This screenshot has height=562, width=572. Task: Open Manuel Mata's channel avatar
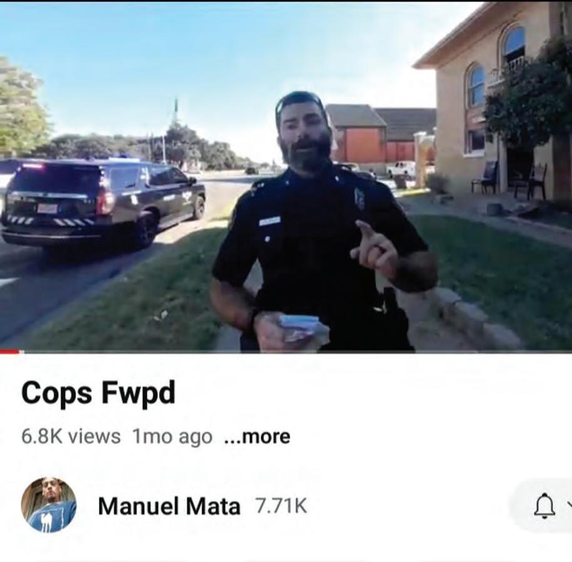[48, 505]
